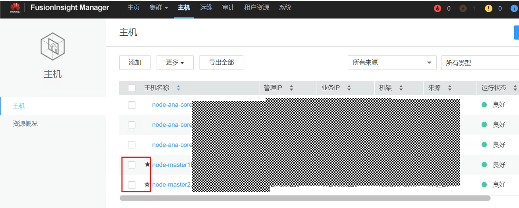This screenshot has height=208, width=519.
Task: Open the 所有来源 filter dropdown
Action: tap(392, 63)
